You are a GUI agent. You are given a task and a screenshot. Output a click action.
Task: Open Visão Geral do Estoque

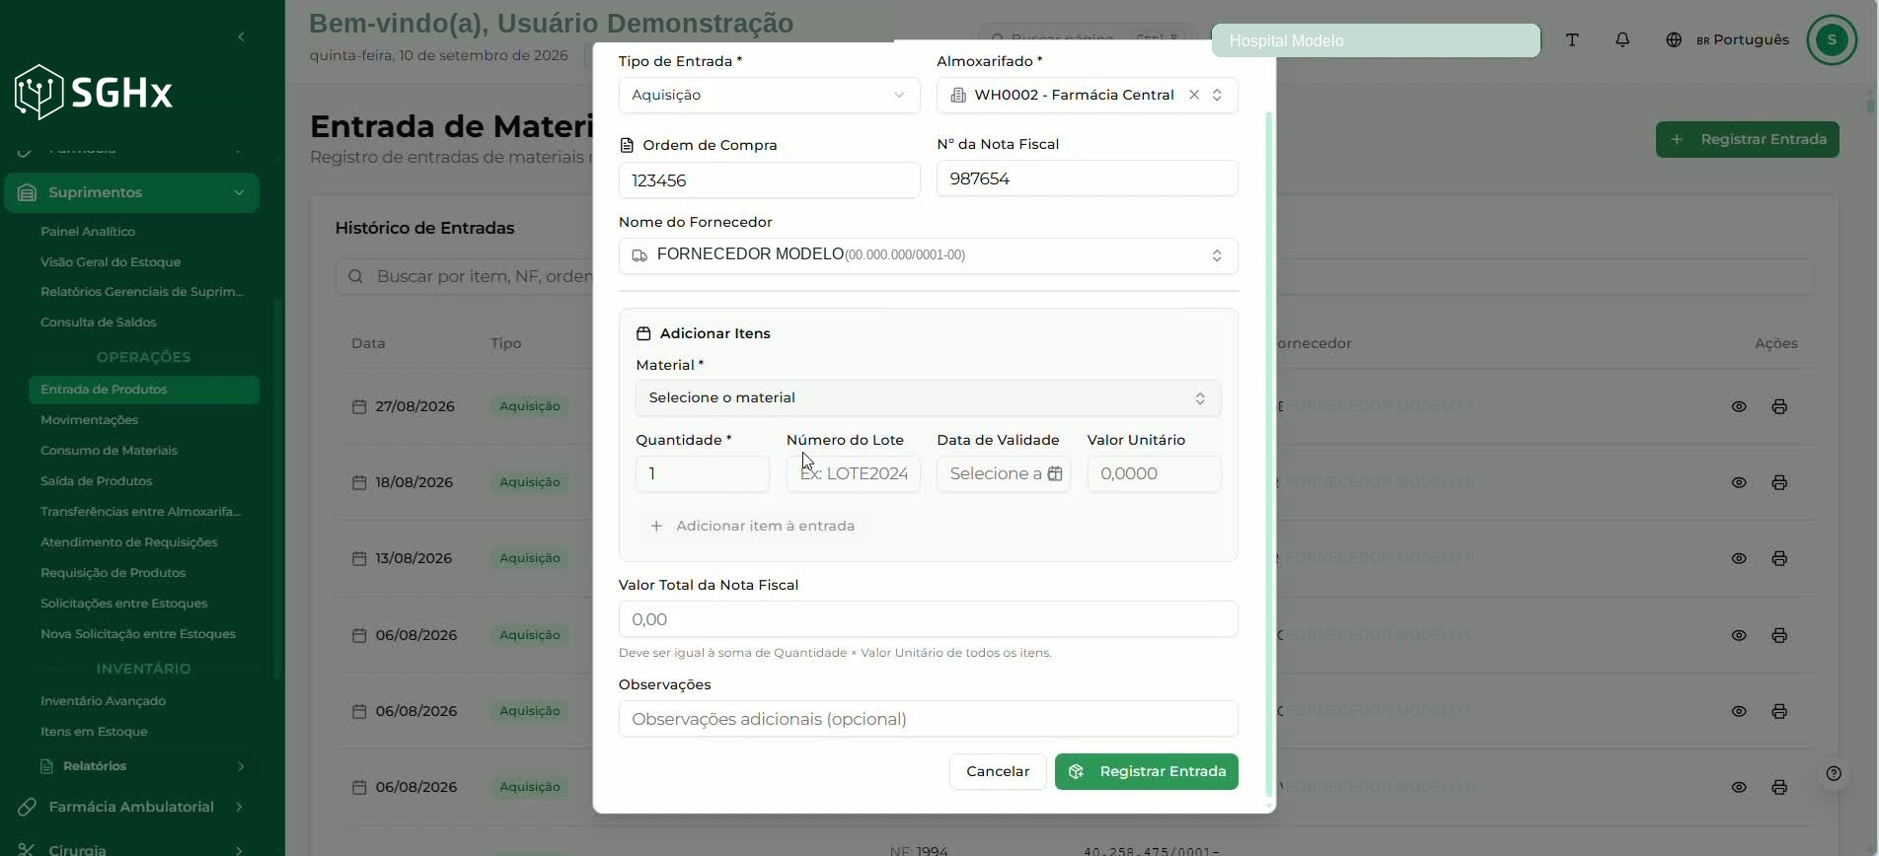[x=111, y=261]
